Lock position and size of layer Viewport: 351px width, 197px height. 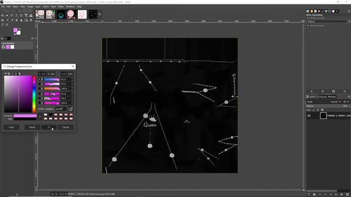[318, 109]
